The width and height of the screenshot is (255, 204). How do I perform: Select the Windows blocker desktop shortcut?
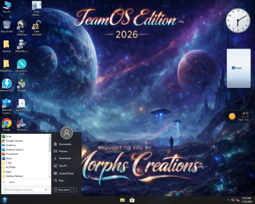point(21,125)
